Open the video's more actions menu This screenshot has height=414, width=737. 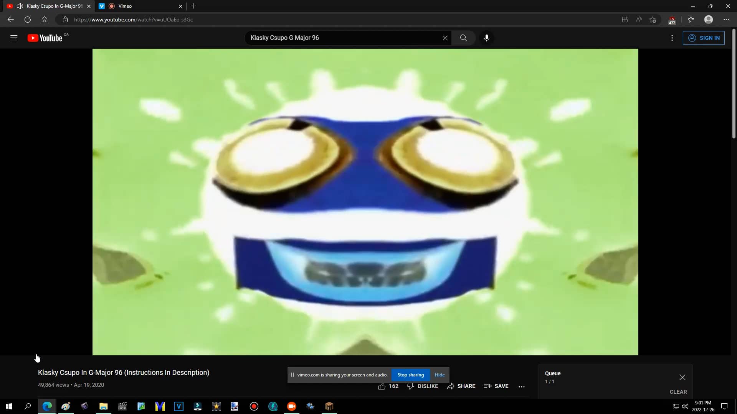pos(522,386)
